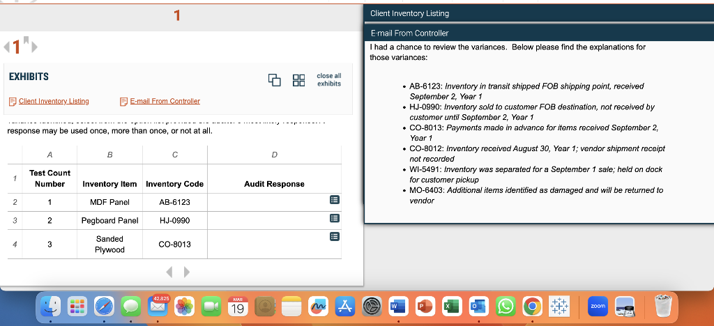Select the E-mail From Controller panel header
Screen dimensions: 714x326
[x=539, y=33]
